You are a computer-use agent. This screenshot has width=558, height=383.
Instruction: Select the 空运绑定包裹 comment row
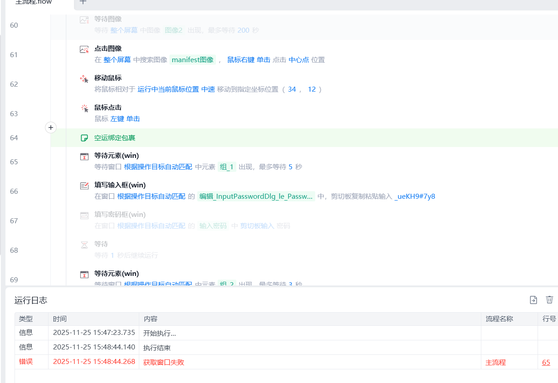click(304, 137)
